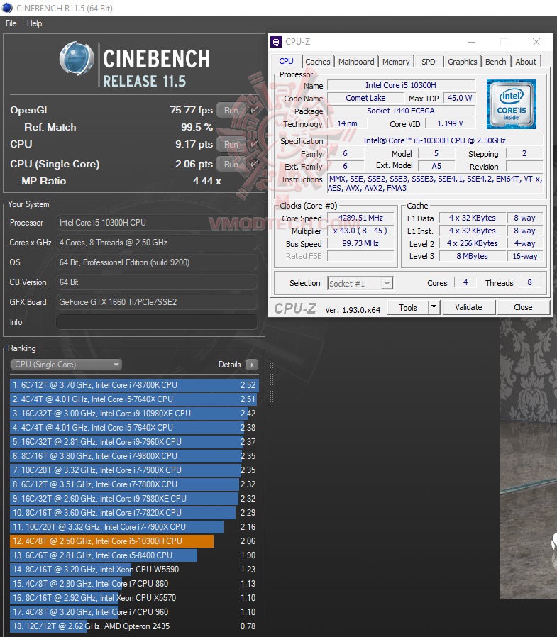Screen dimensions: 557x637
Task: Switch to the Caches tab in CPU-Z
Action: pos(318,62)
